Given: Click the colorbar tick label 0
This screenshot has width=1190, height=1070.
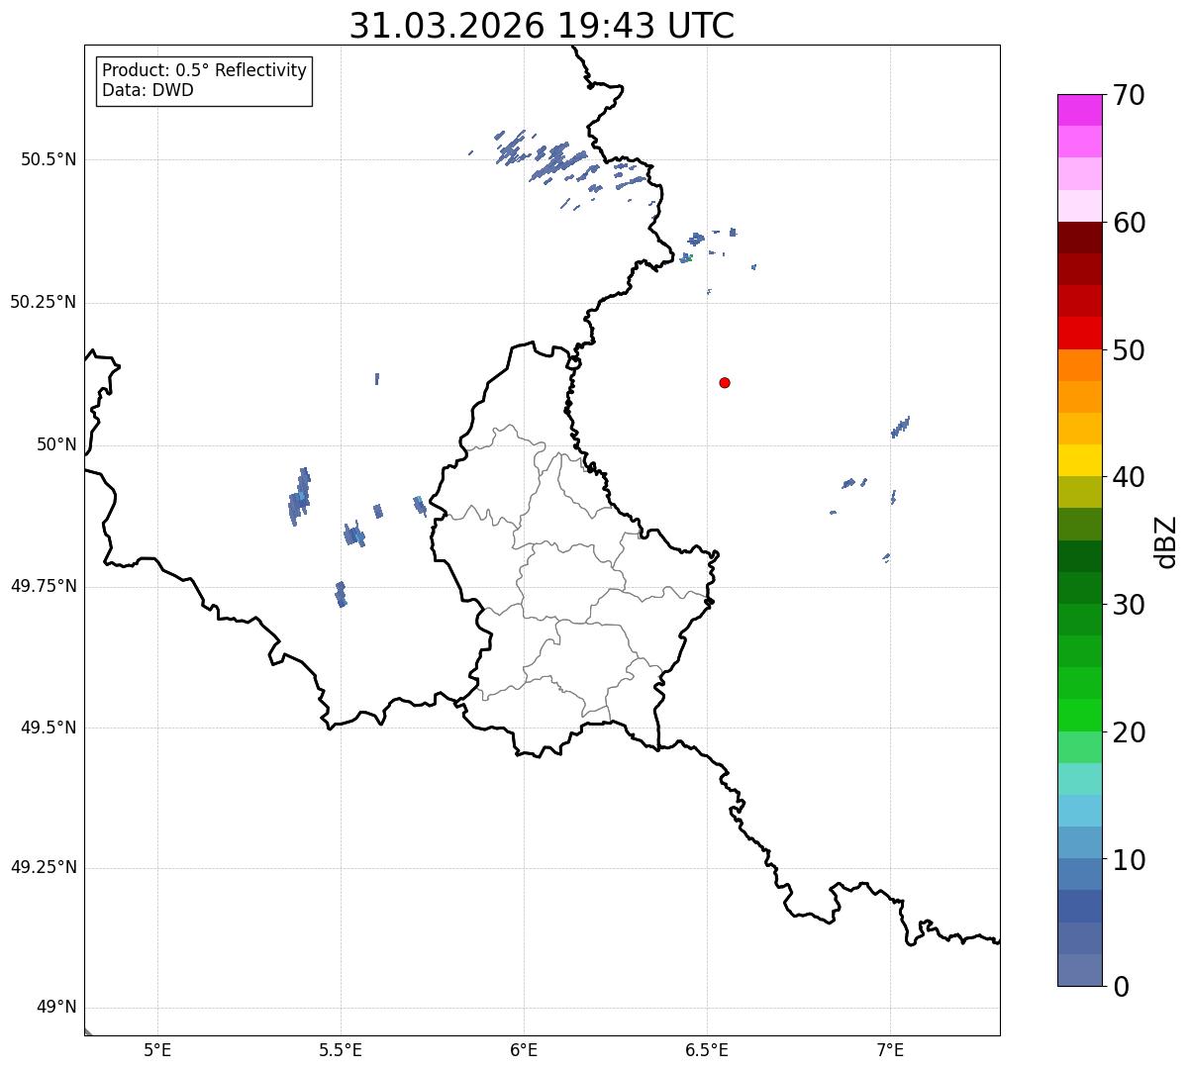Looking at the screenshot, I should tap(1121, 987).
